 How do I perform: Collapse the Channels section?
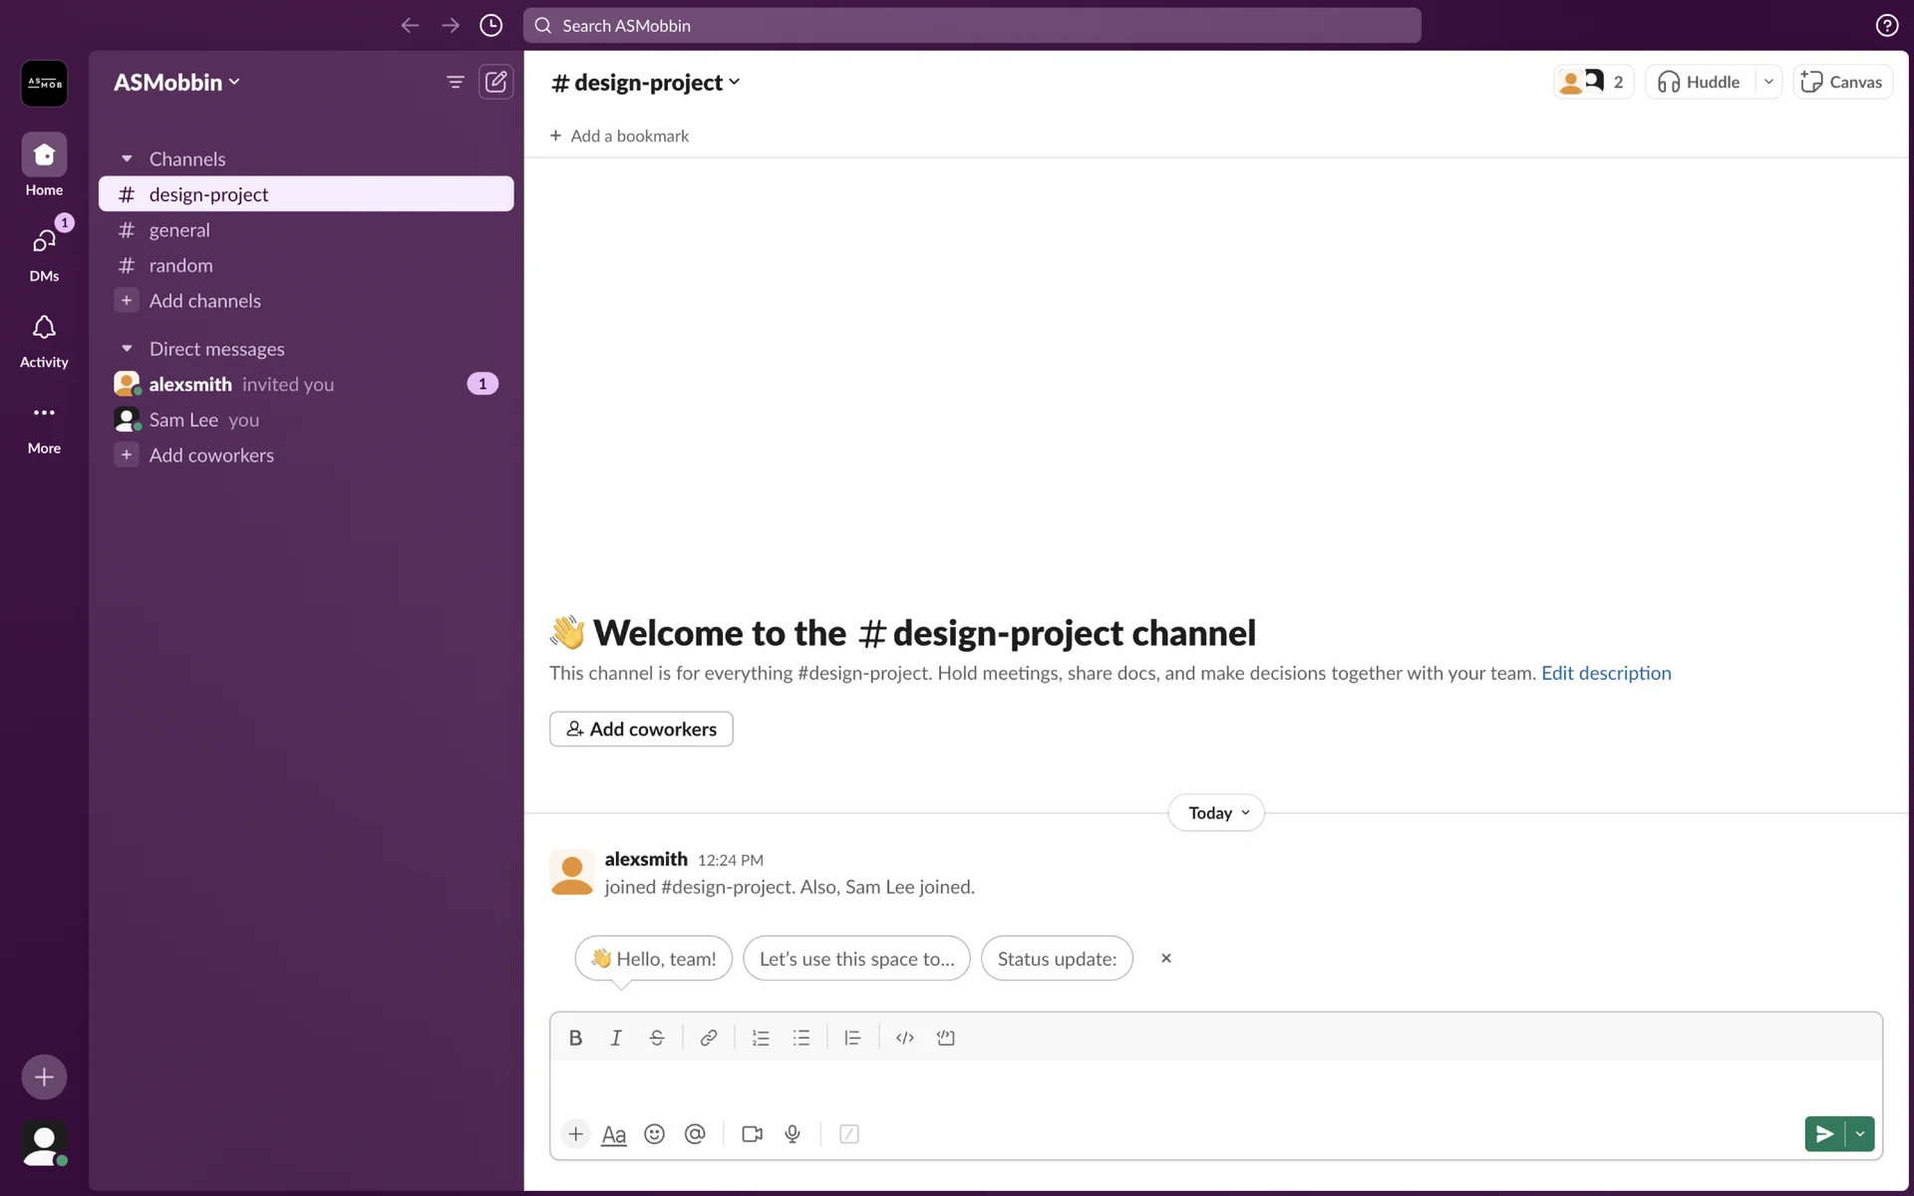pos(127,158)
